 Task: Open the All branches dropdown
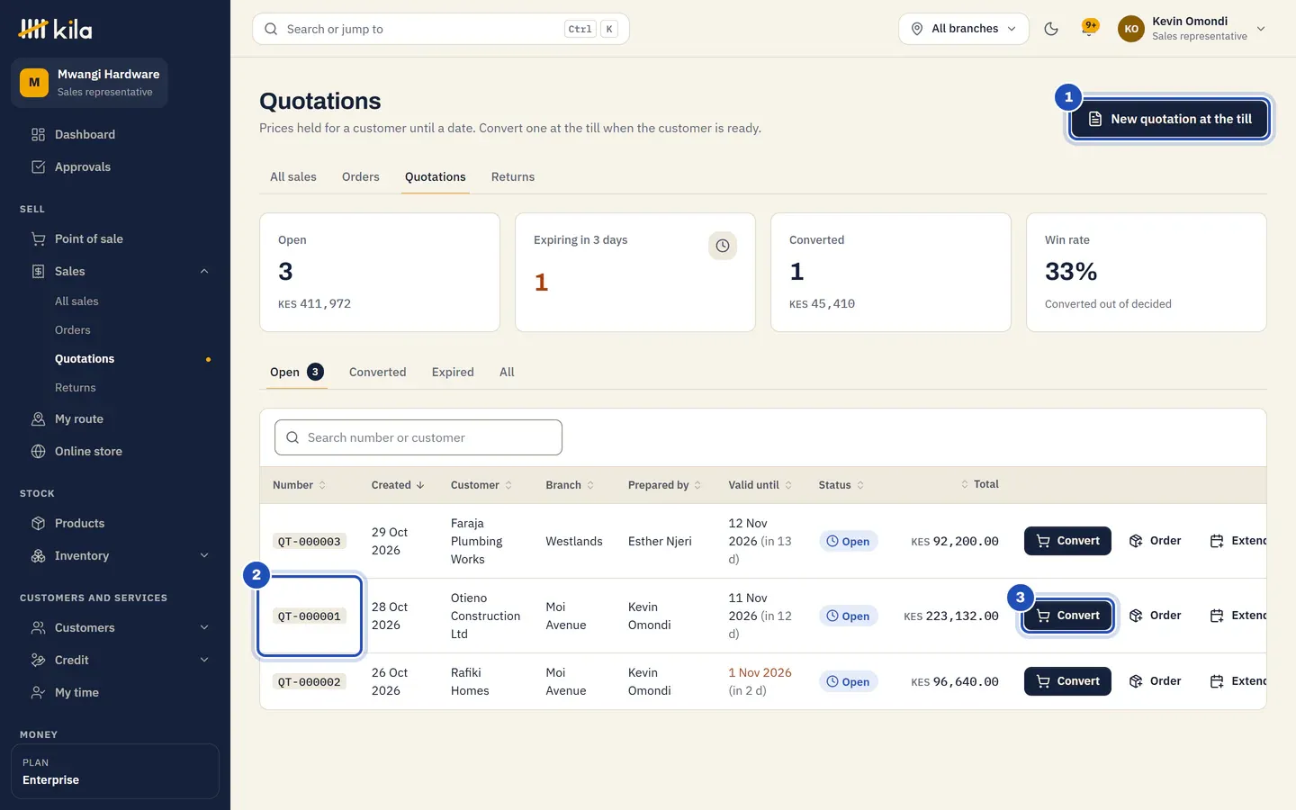tap(964, 29)
